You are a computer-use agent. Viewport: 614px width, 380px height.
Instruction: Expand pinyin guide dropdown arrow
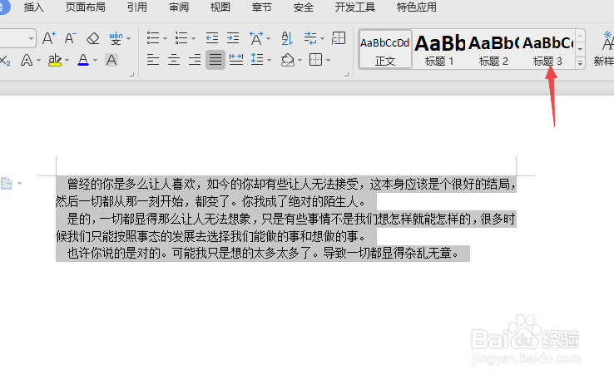pyautogui.click(x=128, y=39)
